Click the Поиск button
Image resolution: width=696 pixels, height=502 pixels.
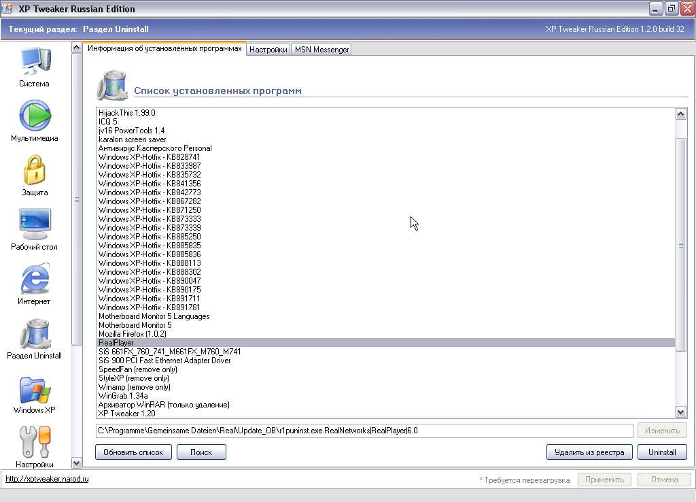(201, 452)
